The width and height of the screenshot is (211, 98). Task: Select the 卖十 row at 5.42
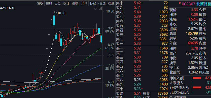142,3
